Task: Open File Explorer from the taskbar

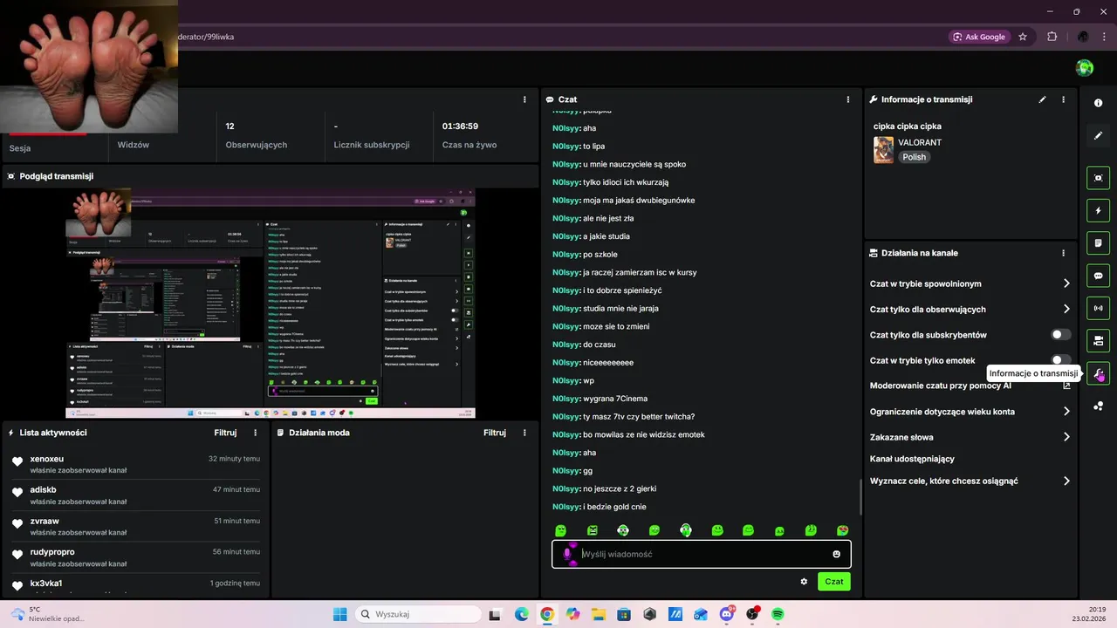Action: (599, 614)
